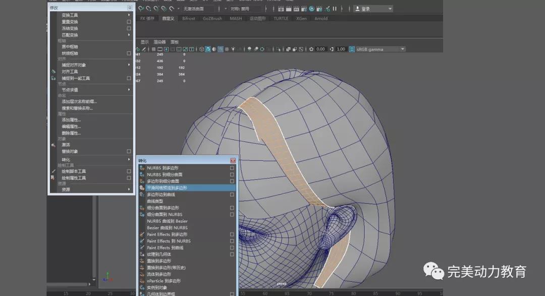Click the grid display icon in viewport toolbar

153,49
